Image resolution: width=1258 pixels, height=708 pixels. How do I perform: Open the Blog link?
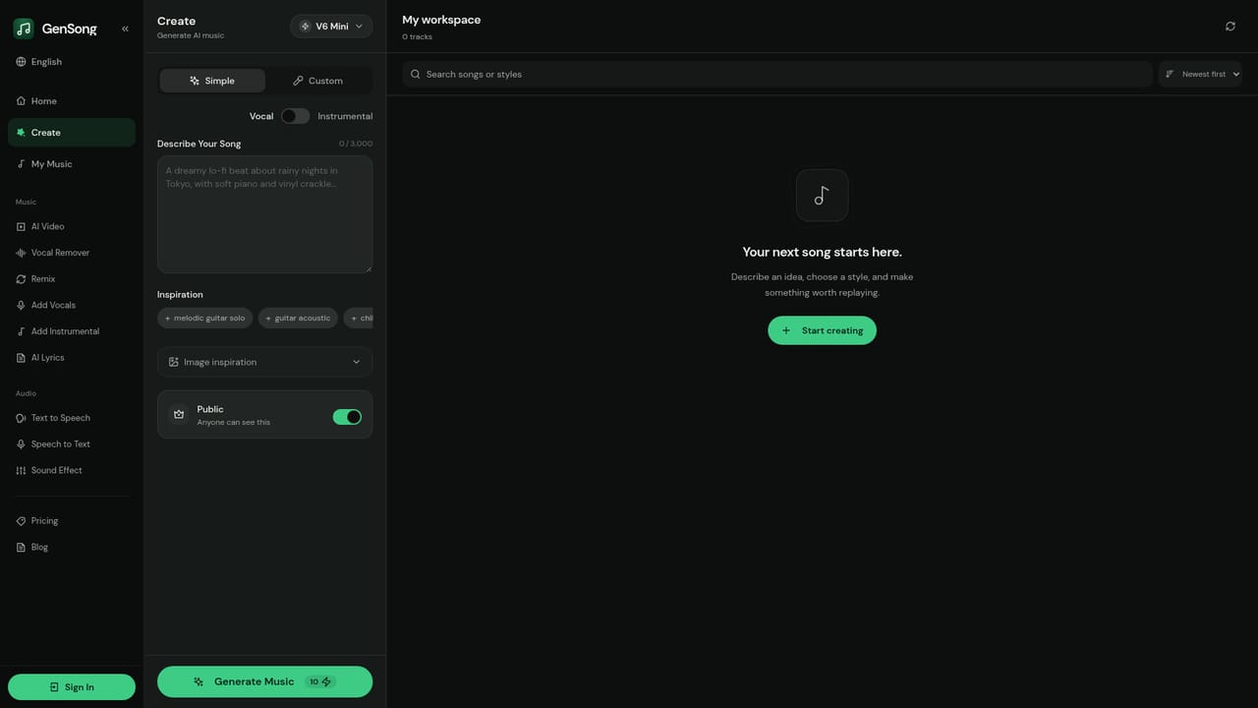71,548
